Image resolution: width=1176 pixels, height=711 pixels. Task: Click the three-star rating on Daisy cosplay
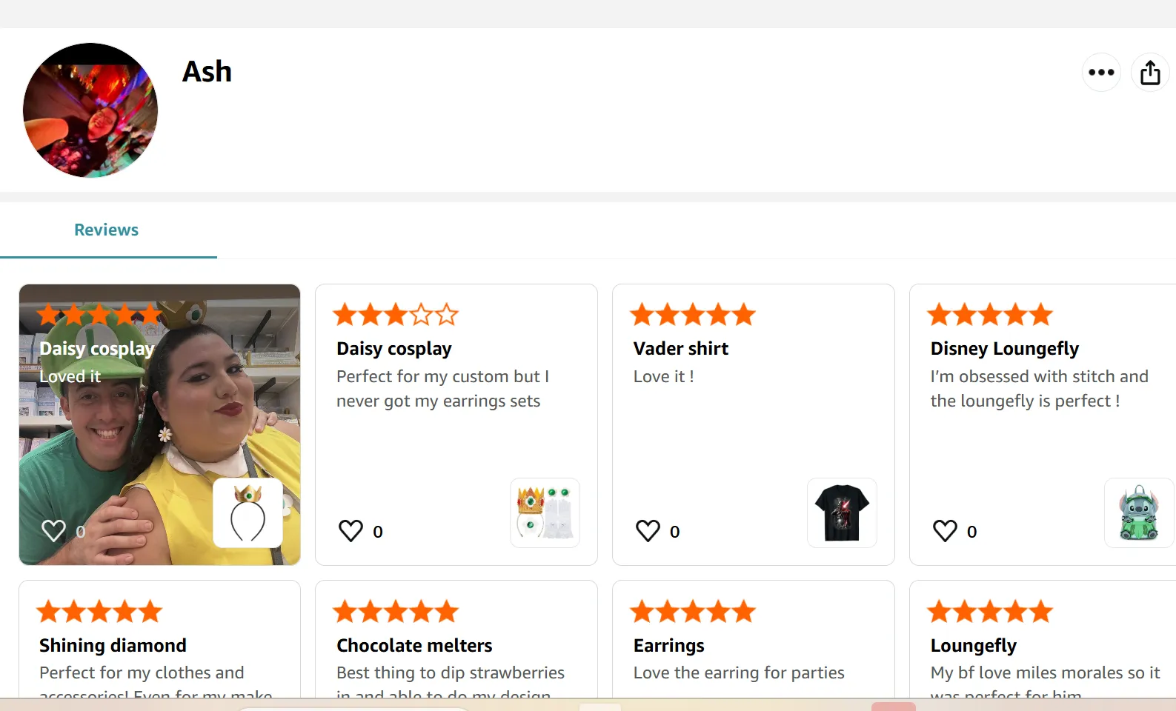[396, 315]
